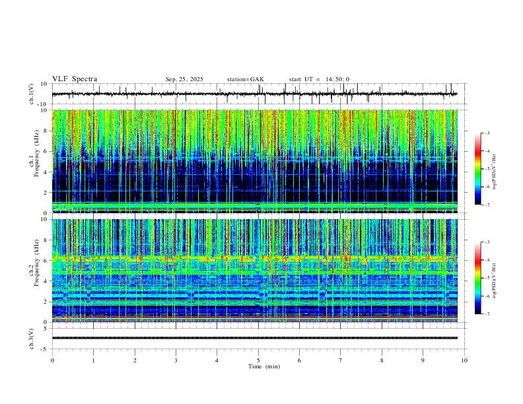The height and width of the screenshot is (404, 523).
Task: Click time axis tick label "1"
Action: [93, 360]
